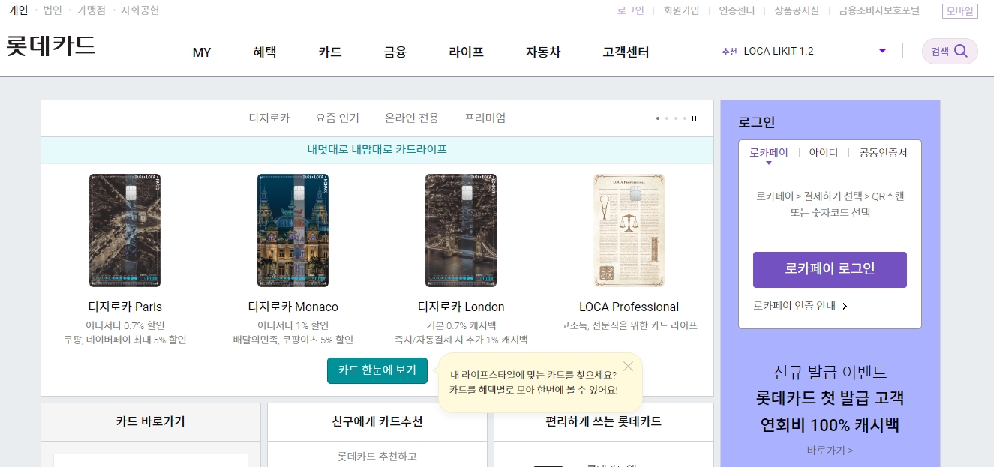The width and height of the screenshot is (994, 467).
Task: Click the 롯데카드 logo
Action: [51, 45]
